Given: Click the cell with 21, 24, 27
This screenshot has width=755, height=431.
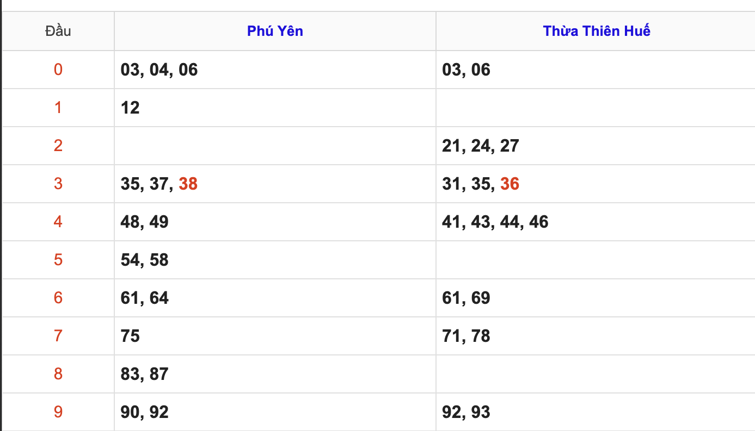Looking at the screenshot, I should pos(480,146).
